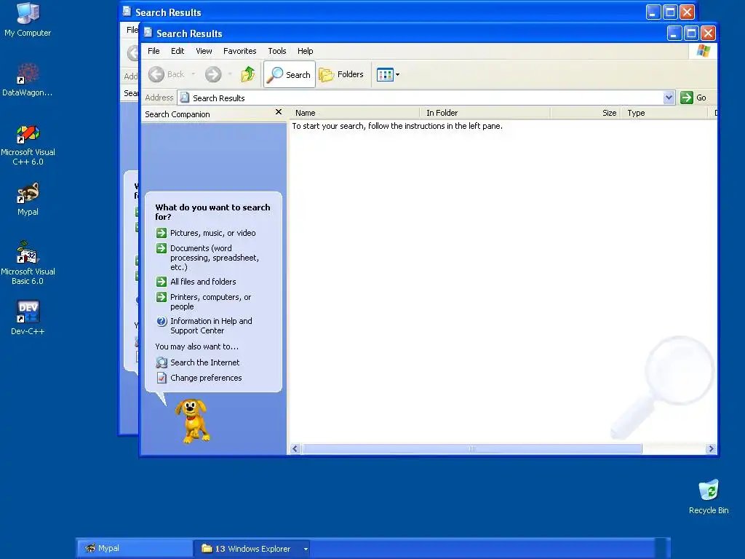Viewport: 745px width, 559px height.
Task: Search Printers, computers, or people
Action: 210,302
